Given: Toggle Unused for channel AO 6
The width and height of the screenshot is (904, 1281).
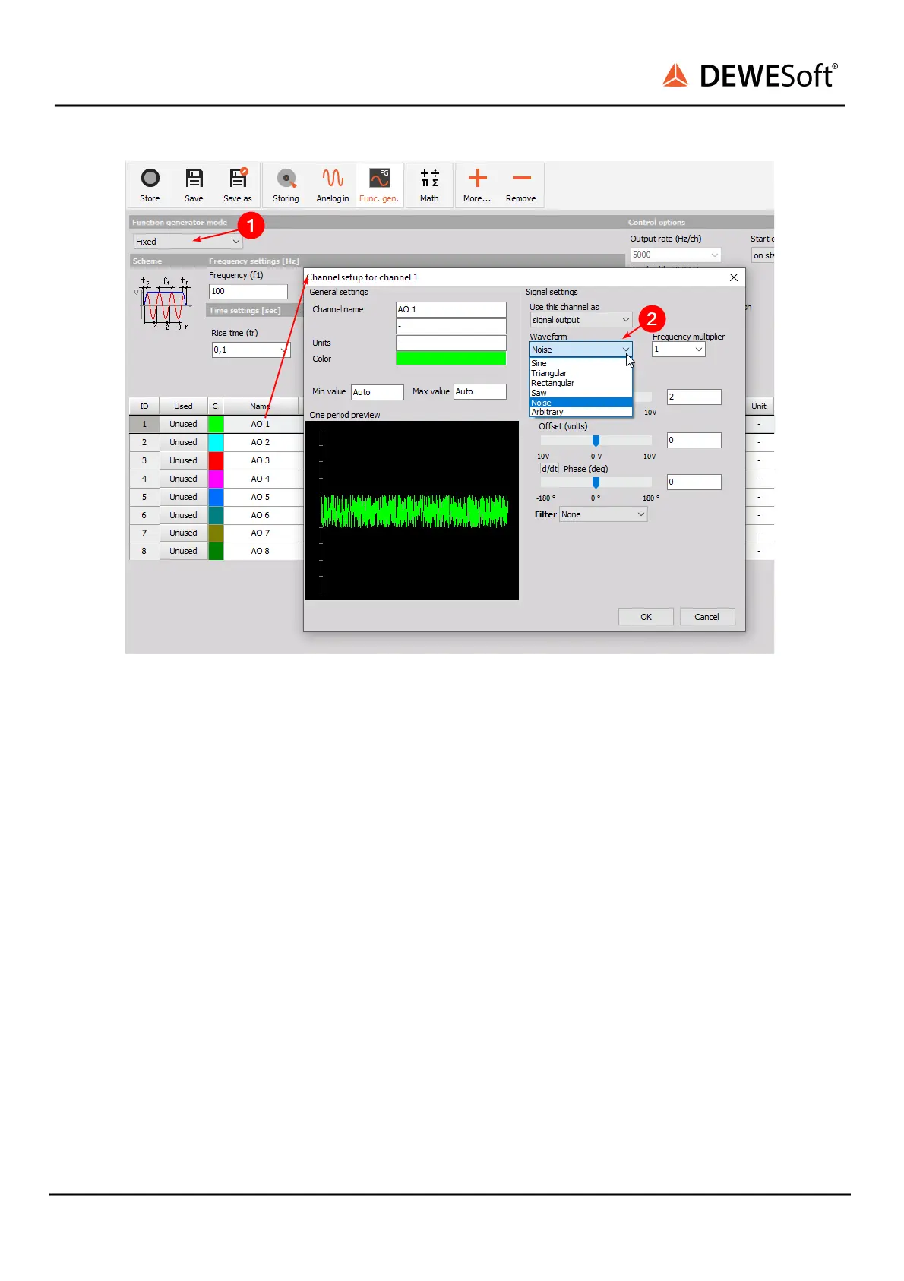Looking at the screenshot, I should point(183,515).
